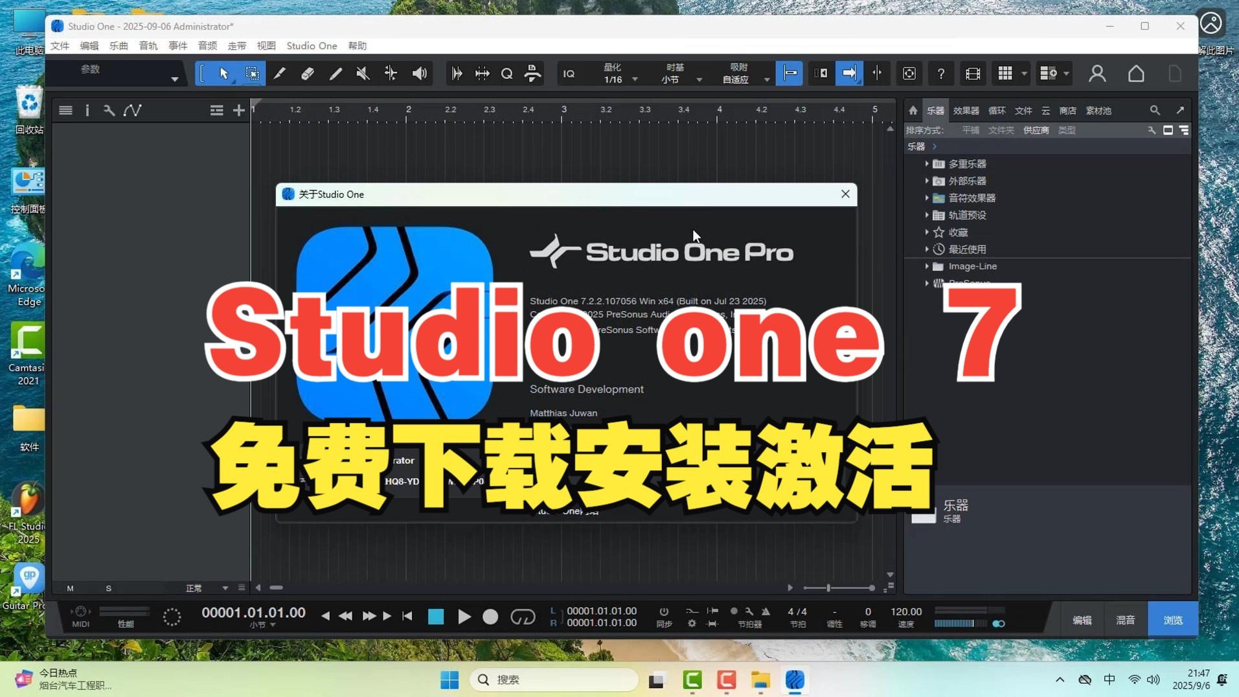Detach the browser panel arrow icon

[1181, 110]
